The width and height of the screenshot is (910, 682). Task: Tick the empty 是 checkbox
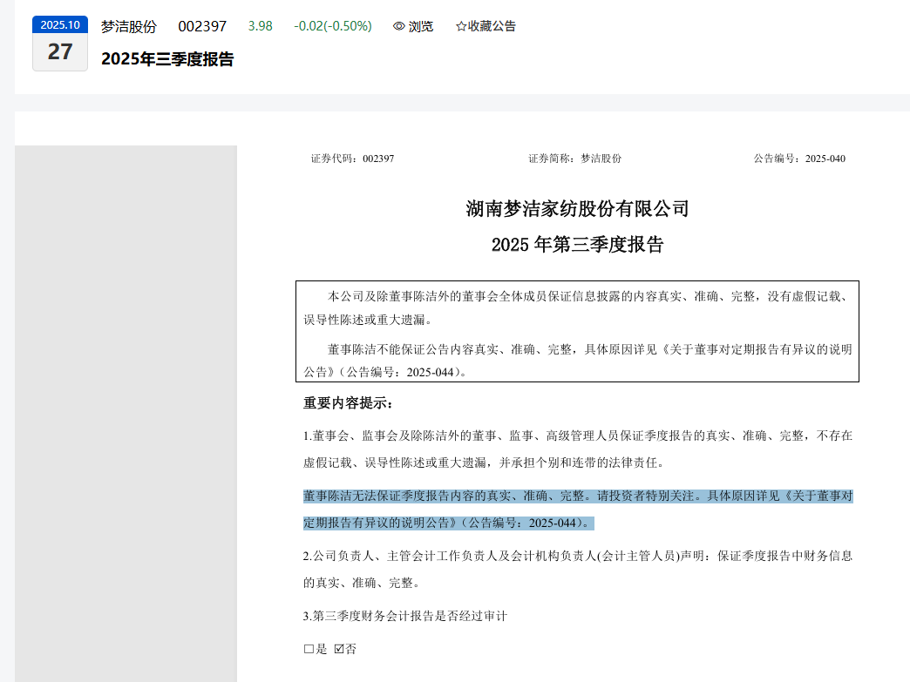(309, 650)
